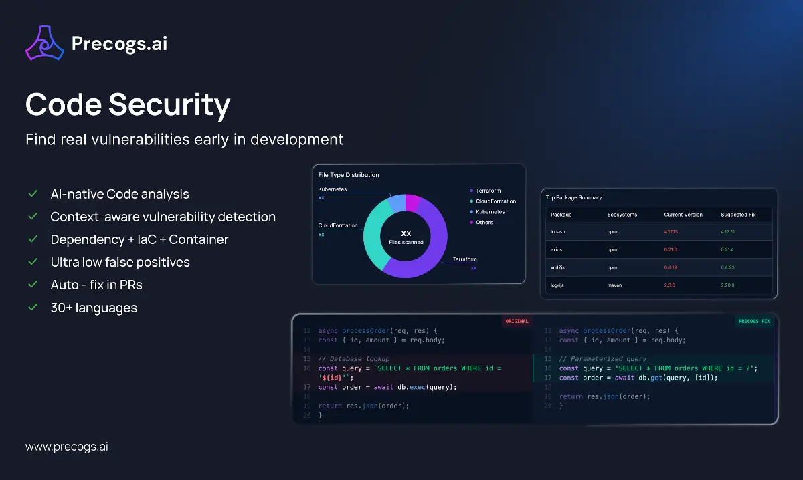Toggle the Auto-fix in PRs check

pos(33,285)
